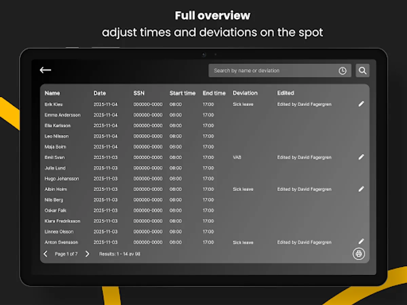The width and height of the screenshot is (407, 305).
Task: Run a search with the magnifier icon
Action: click(x=363, y=70)
